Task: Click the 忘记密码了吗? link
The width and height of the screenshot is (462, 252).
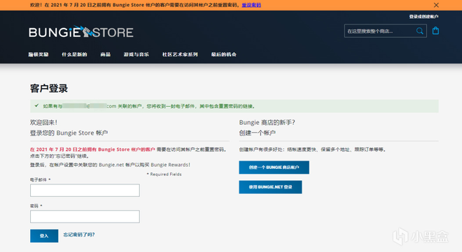Action: (79, 235)
